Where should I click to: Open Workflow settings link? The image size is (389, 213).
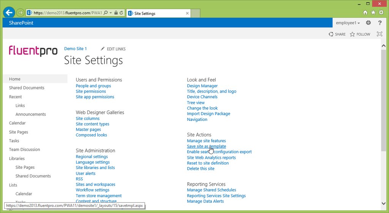click(x=93, y=190)
